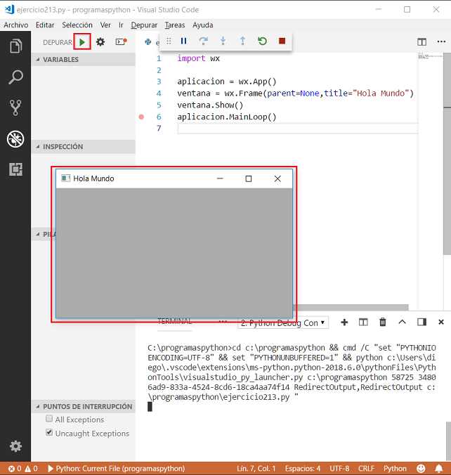This screenshot has height=475, width=451.
Task: Collapse the INSPECCIÓN section
Action: coord(84,147)
